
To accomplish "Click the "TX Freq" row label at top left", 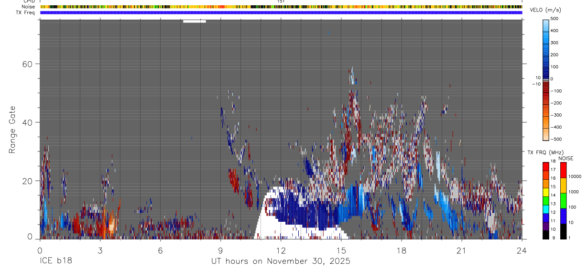I will [26, 12].
